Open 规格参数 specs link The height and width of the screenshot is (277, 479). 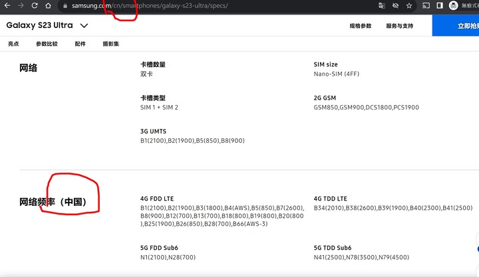point(361,26)
